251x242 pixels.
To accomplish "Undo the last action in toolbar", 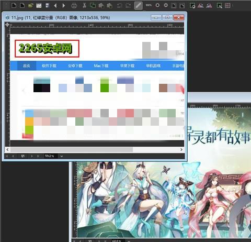I will point(119,6).
